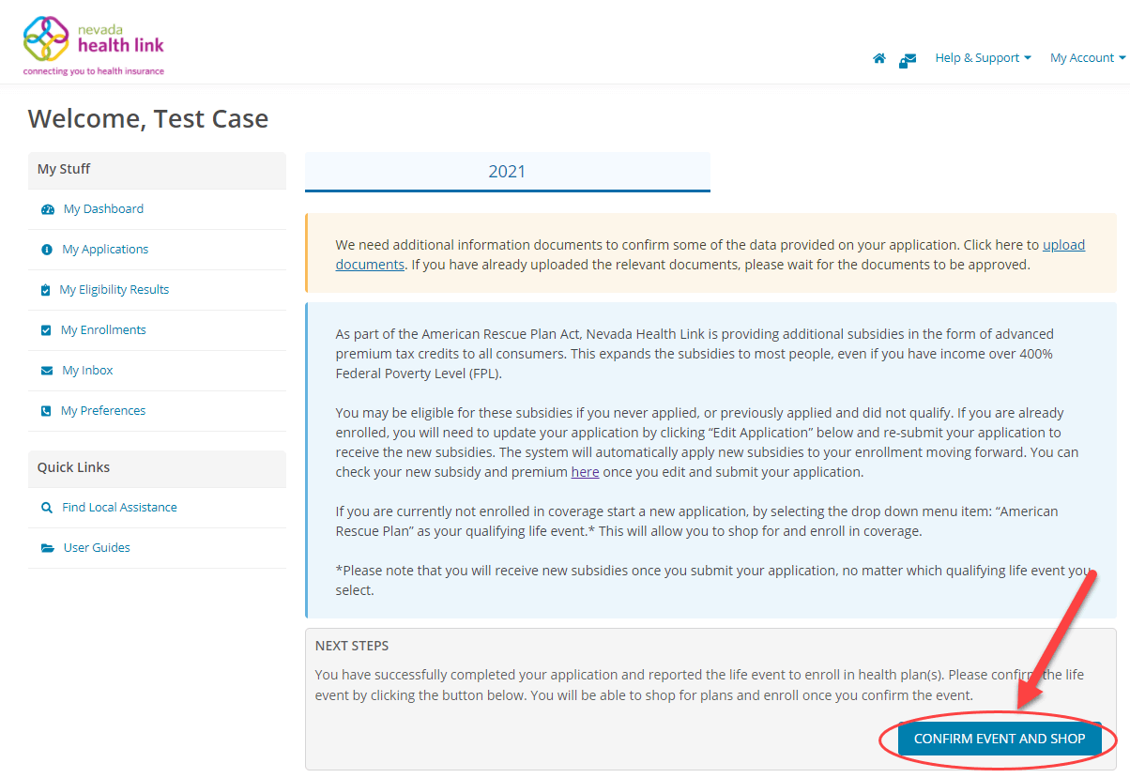Open My Applications page

pos(105,250)
